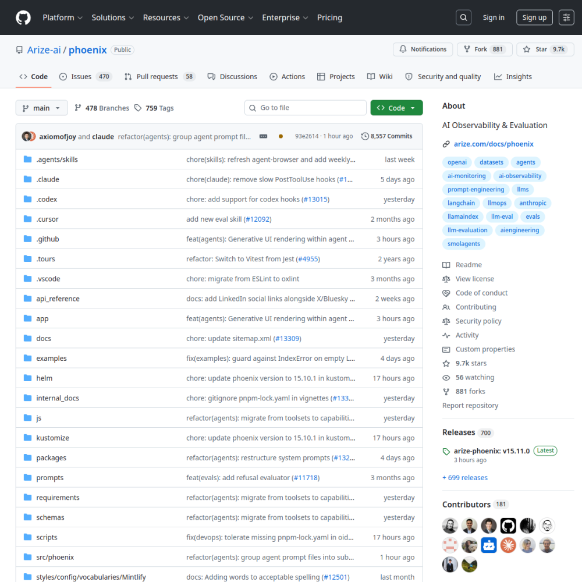Screen dimensions: 582x582
Task: Open commit hash 93e2614
Action: [307, 136]
